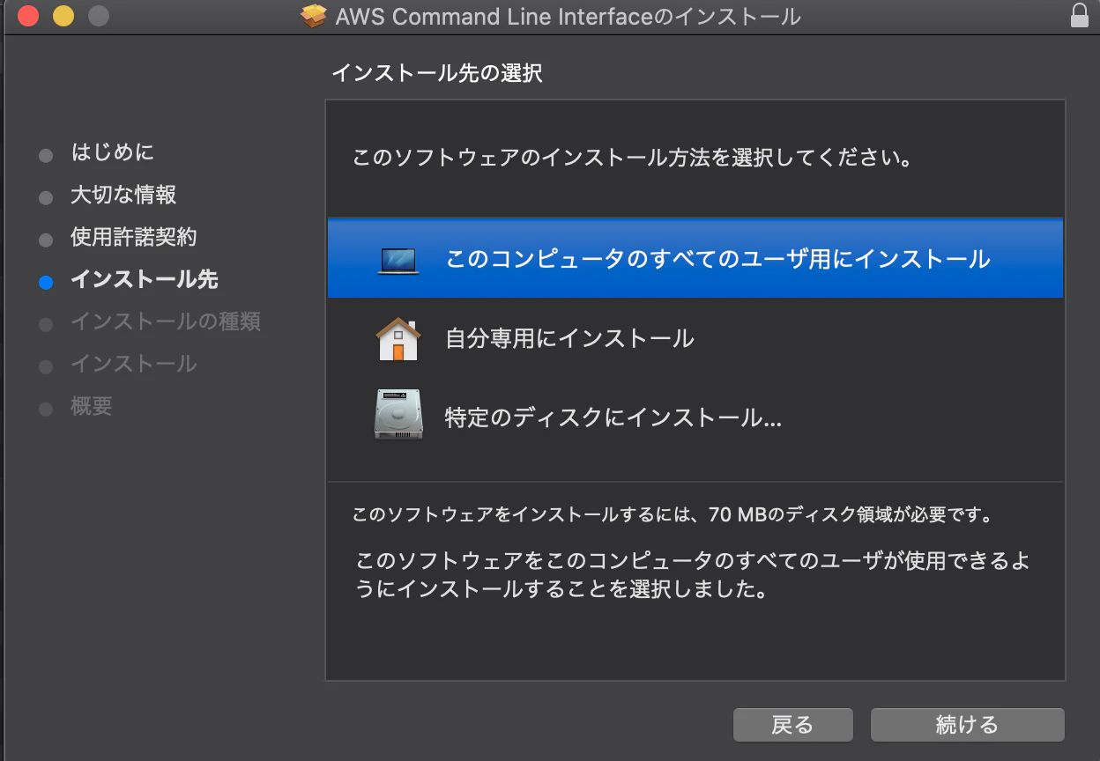Click the laptop icon for all-users install
Image resolution: width=1100 pixels, height=761 pixels.
(x=398, y=261)
